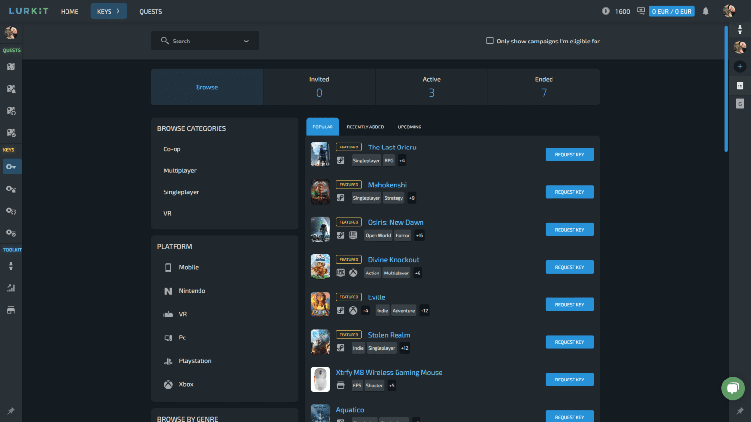The image size is (751, 422).
Task: Expand the +16 tags on Osiris: New Dawn
Action: click(x=420, y=235)
